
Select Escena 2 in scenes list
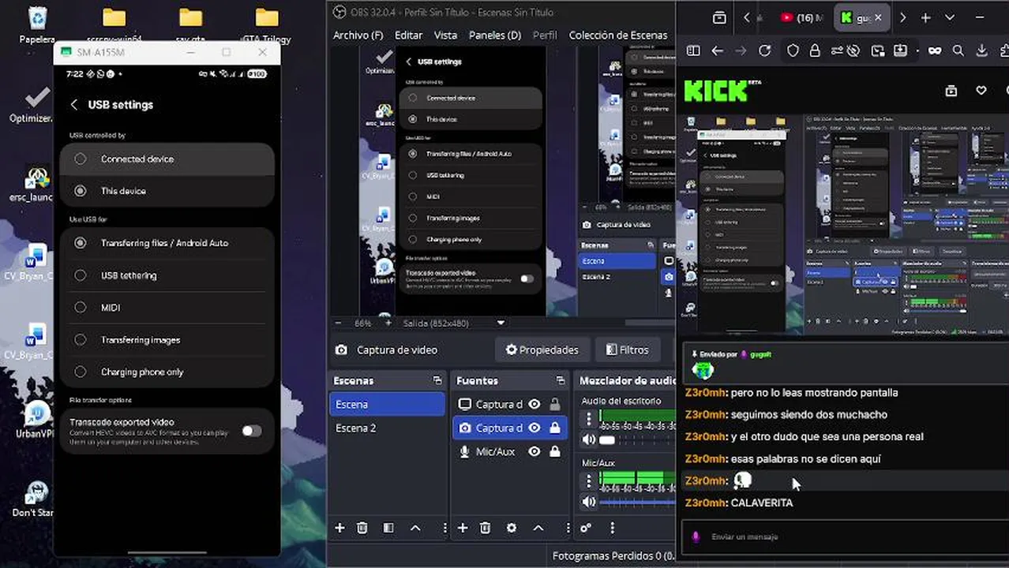tap(388, 428)
